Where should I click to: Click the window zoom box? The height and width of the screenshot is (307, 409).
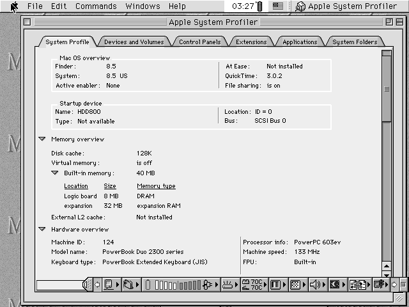click(389, 22)
